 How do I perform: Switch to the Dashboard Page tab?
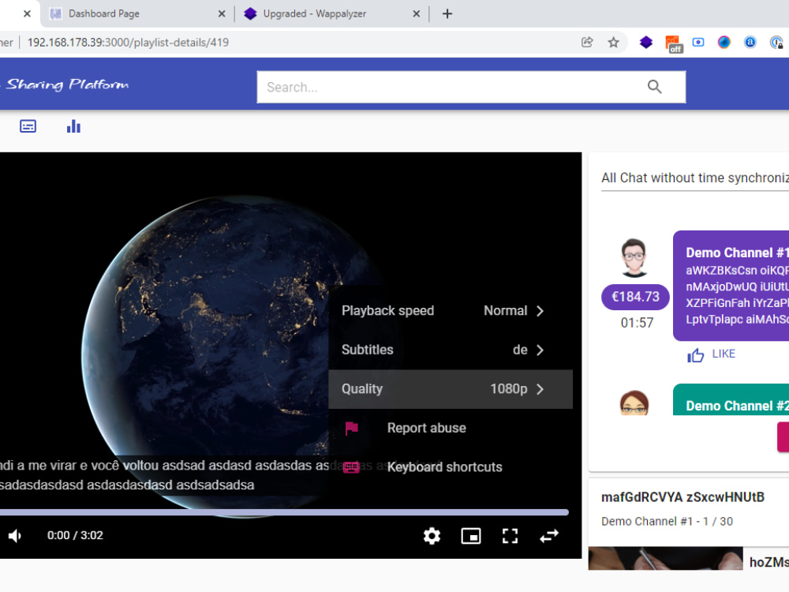[136, 13]
